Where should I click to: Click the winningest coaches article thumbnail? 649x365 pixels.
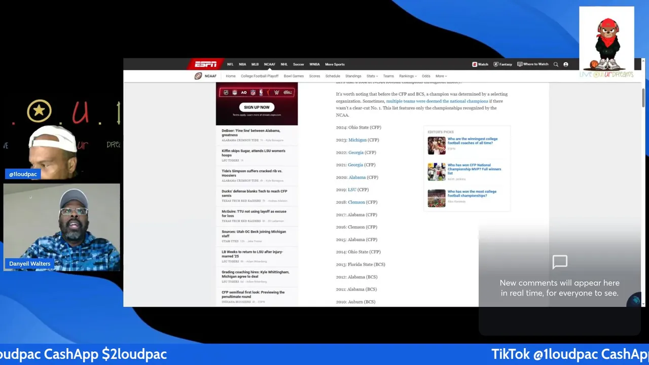[437, 145]
